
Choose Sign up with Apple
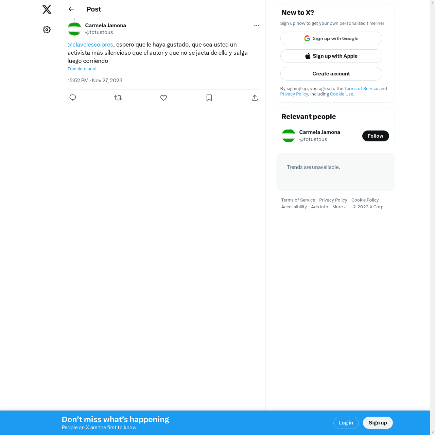pos(331,56)
